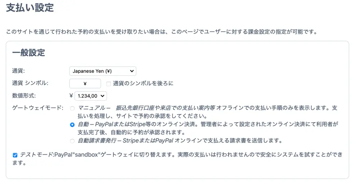Image resolution: width=354 pixels, height=183 pixels.
Task: Uncheck the テストモード sandbox checkbox
Action: coord(15,155)
